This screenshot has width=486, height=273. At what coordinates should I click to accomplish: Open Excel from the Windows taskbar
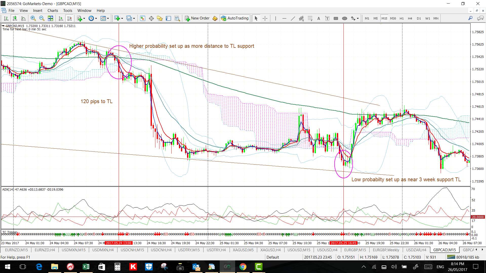click(86, 267)
